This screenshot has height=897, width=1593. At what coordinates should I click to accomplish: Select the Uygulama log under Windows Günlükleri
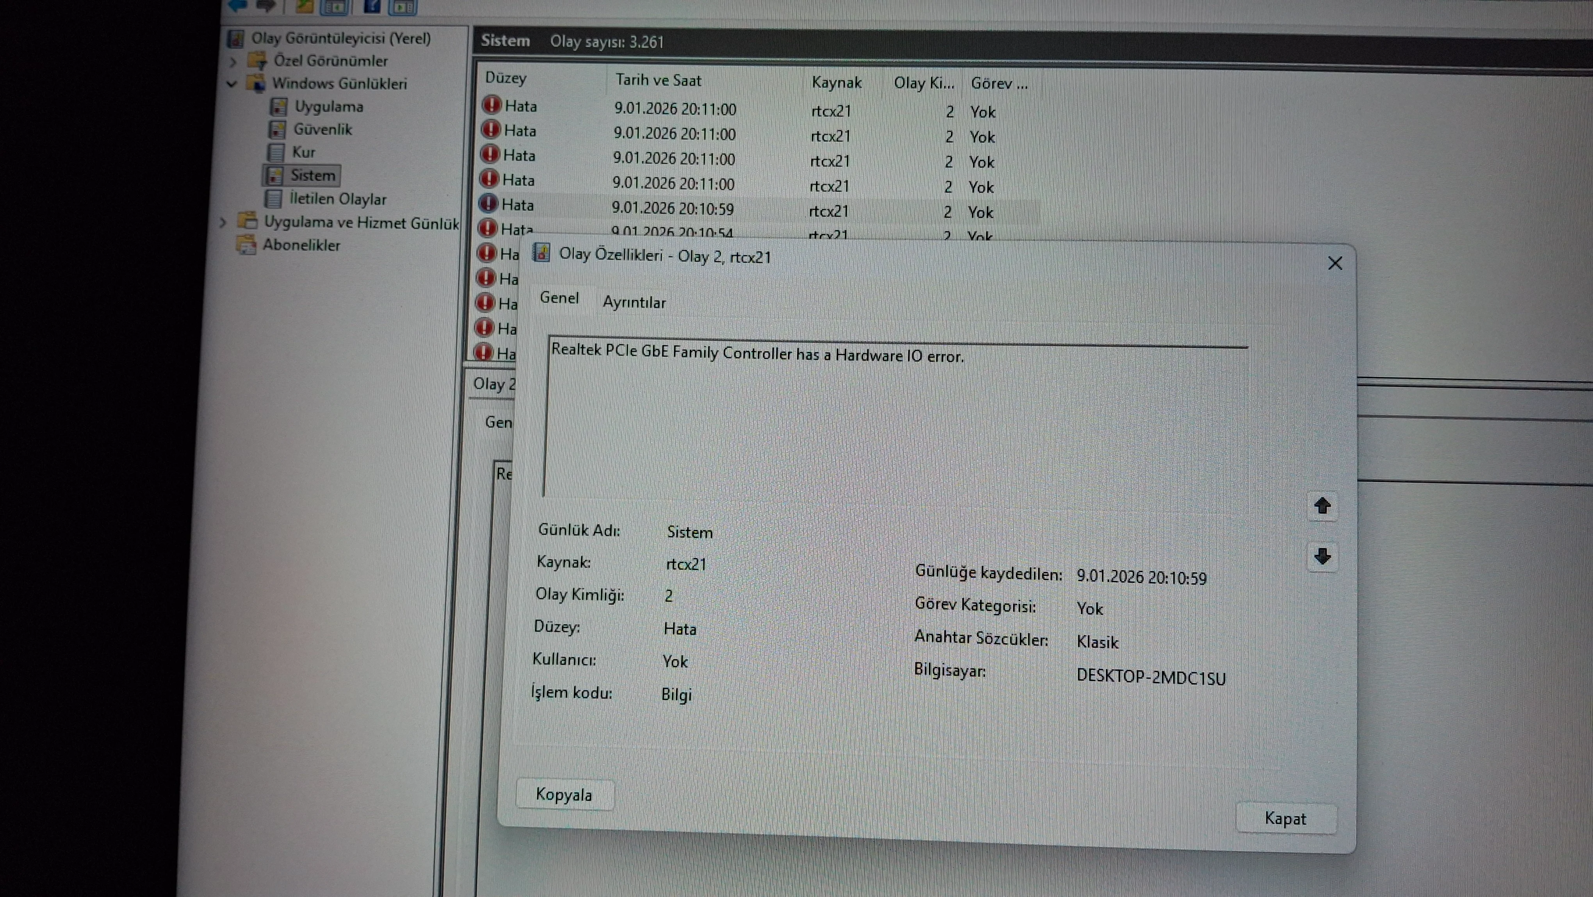[328, 106]
